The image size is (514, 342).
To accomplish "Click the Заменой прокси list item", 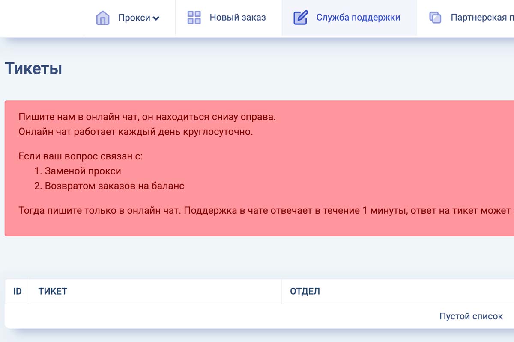I will coord(83,171).
